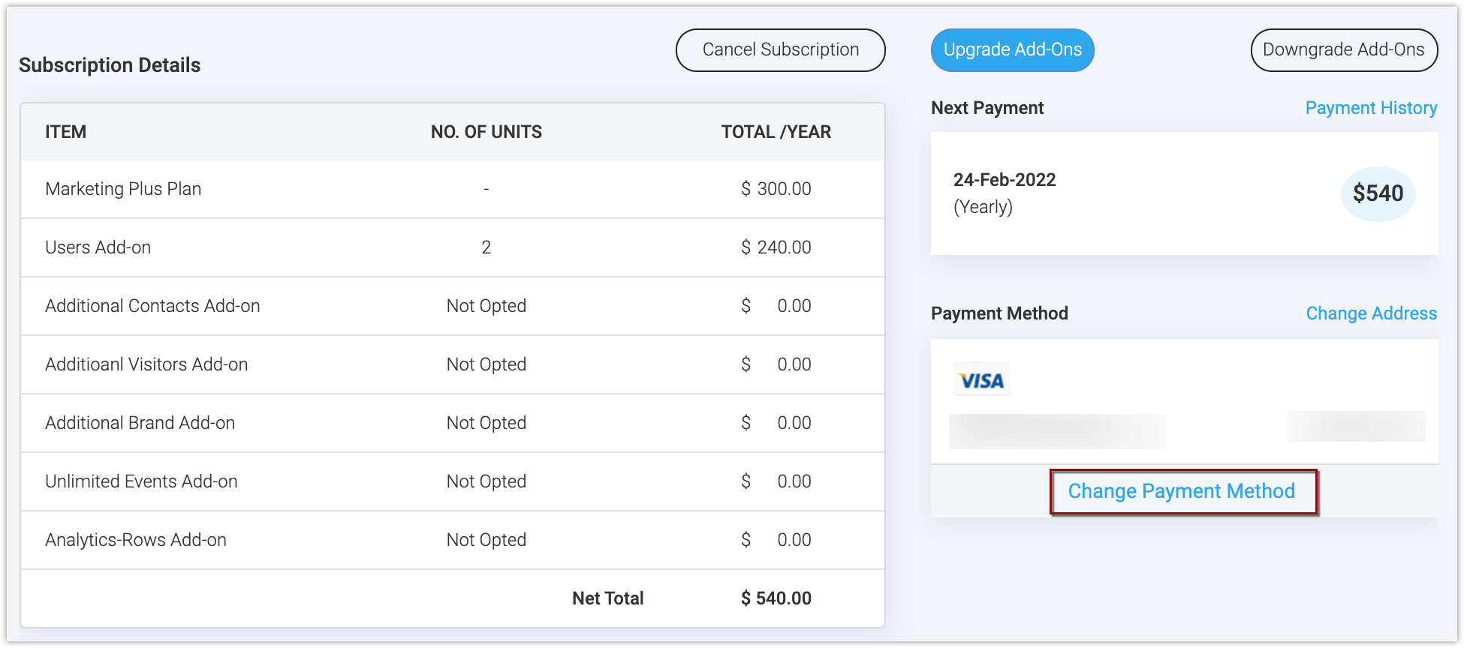Screen dimensions: 1464x648
Task: Open the Payment History link
Action: point(1371,108)
